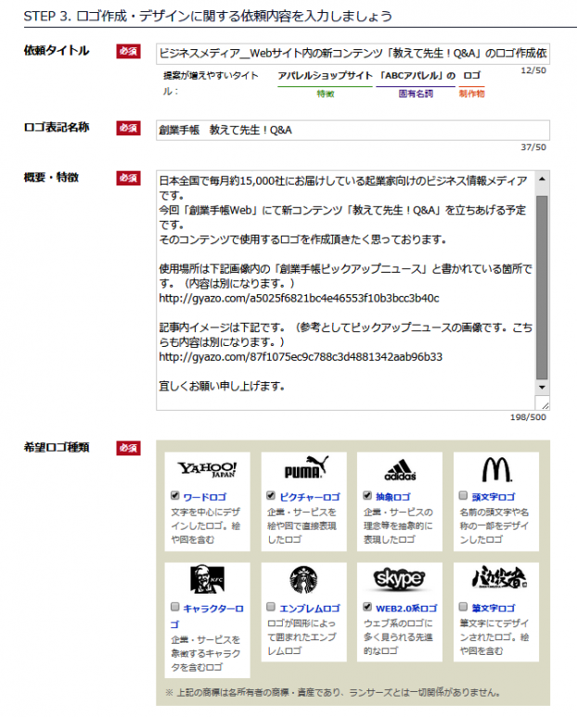This screenshot has height=717, width=577.
Task: Click the Yahoo! Japan logo image
Action: tap(207, 469)
